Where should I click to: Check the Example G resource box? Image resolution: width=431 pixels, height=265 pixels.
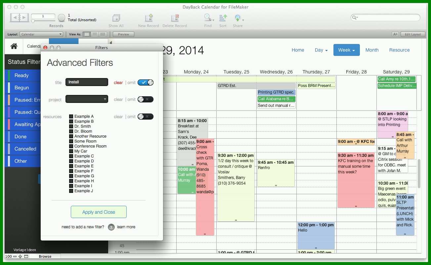click(71, 176)
